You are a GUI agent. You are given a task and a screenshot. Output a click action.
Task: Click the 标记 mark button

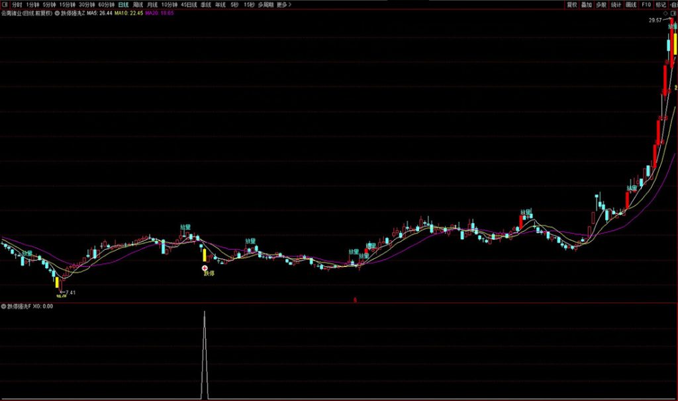[661, 5]
